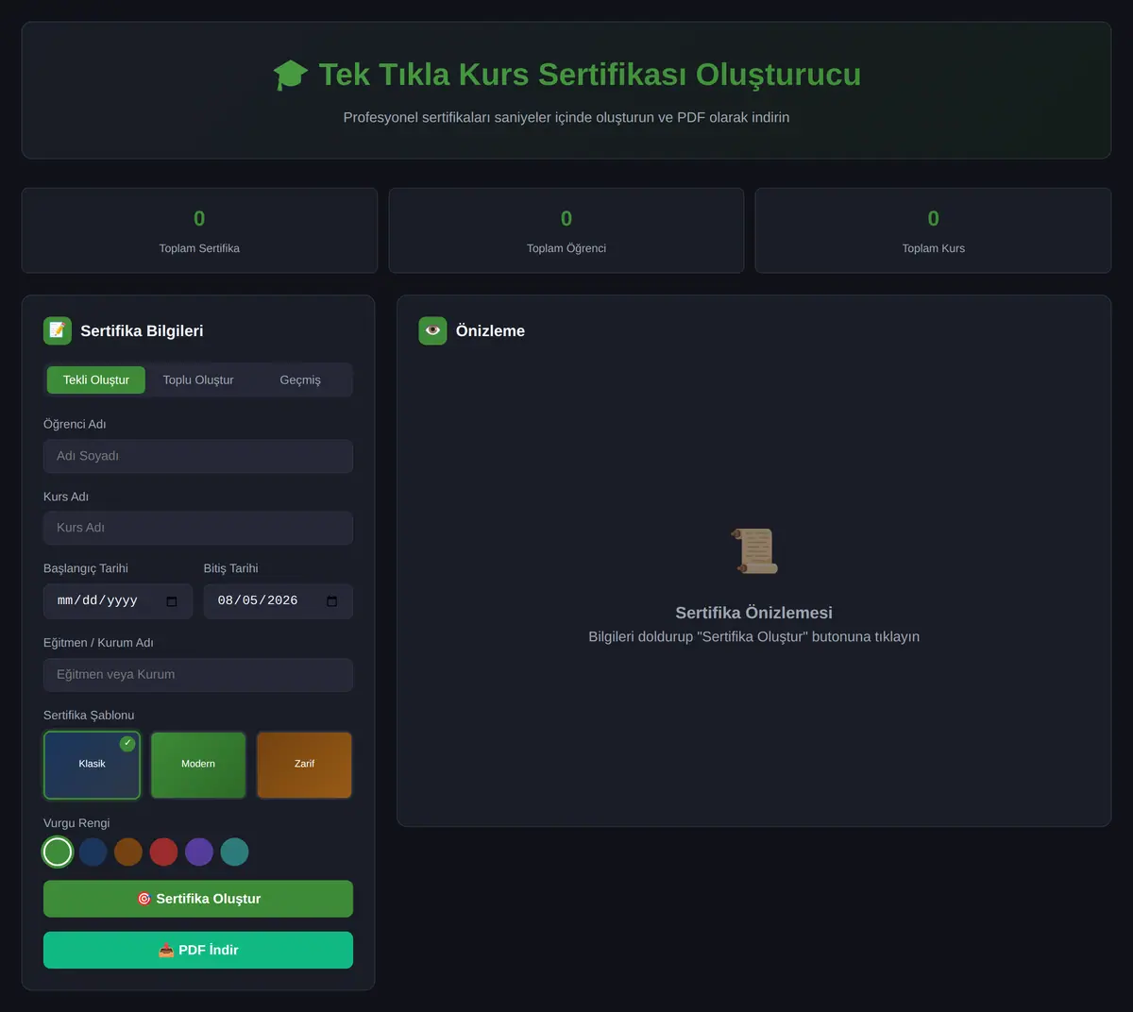Viewport: 1133px width, 1012px height.
Task: Click the Vurgu Rengi label
Action: 76,823
